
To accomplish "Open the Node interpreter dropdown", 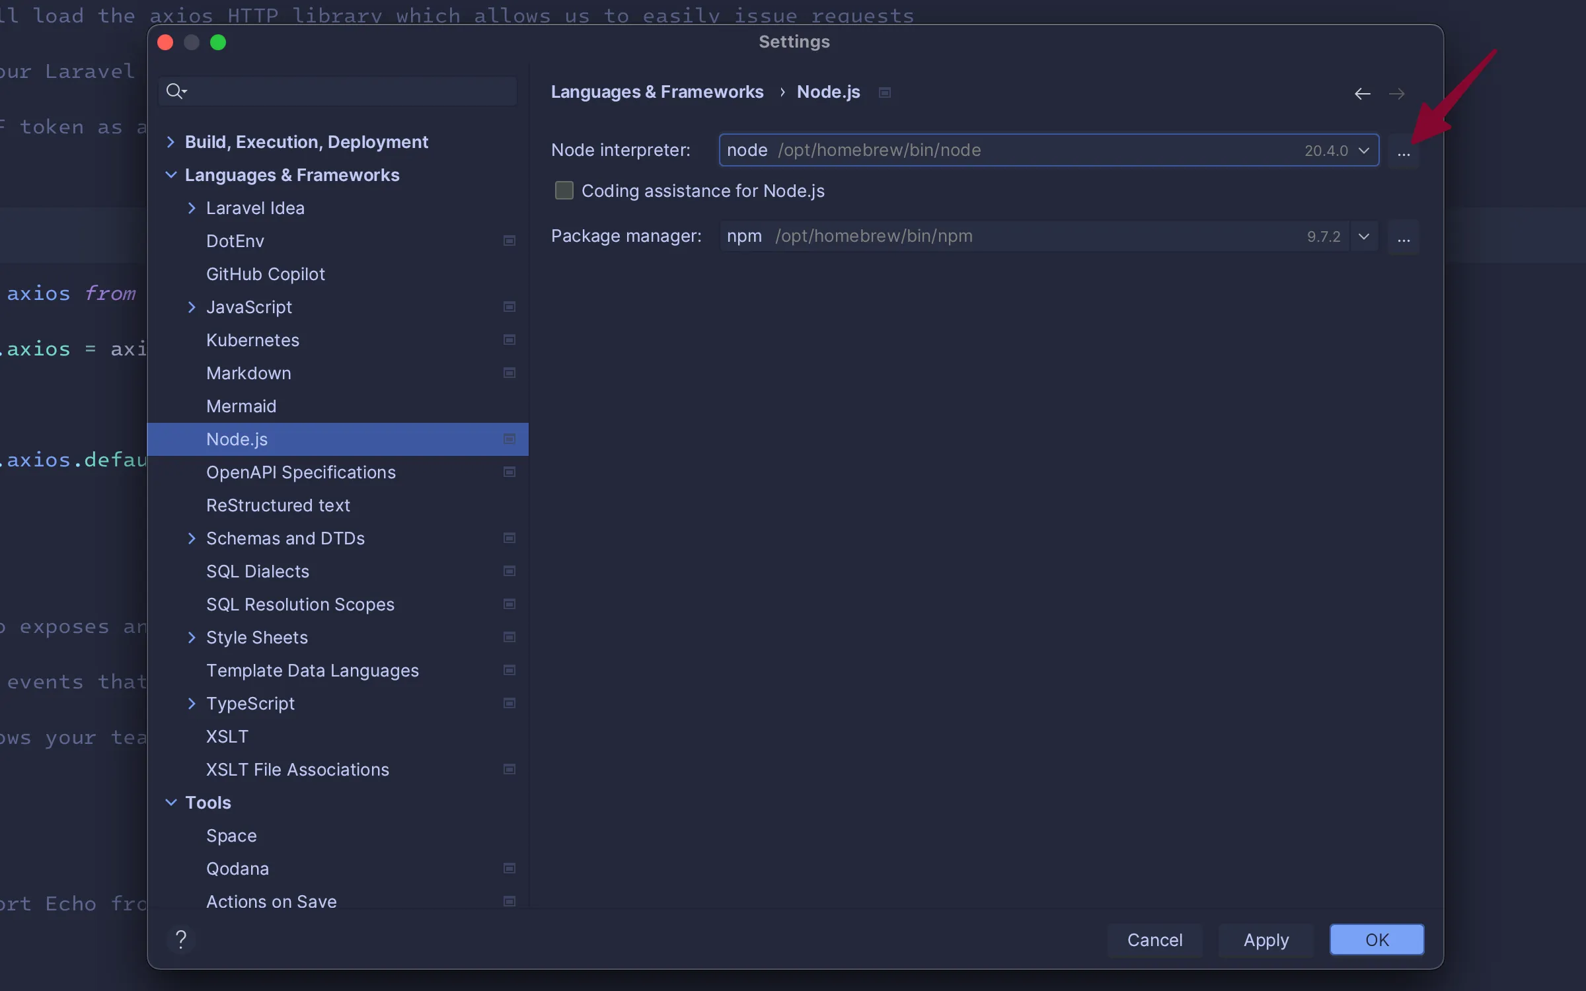I will [x=1363, y=151].
